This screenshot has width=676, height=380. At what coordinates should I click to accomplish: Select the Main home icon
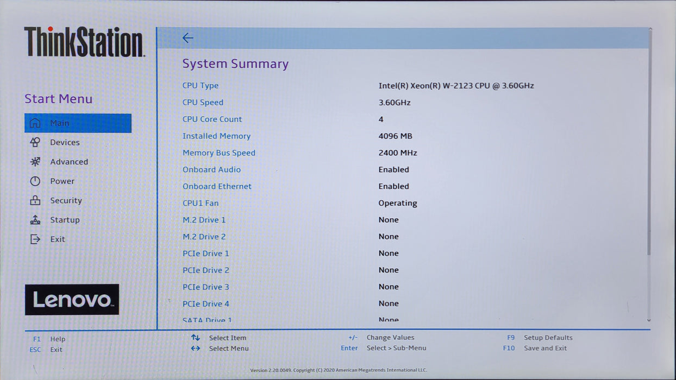click(x=35, y=123)
